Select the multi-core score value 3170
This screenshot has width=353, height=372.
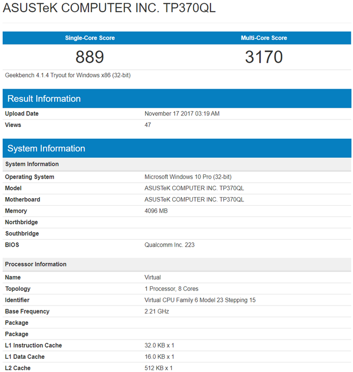pyautogui.click(x=264, y=57)
